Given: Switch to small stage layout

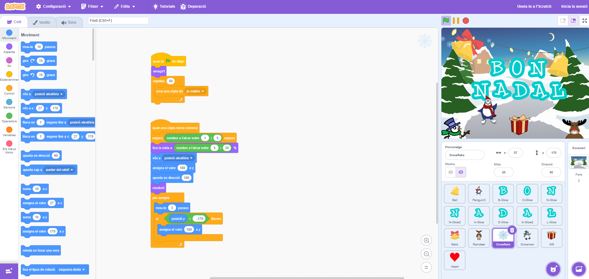Looking at the screenshot, I should click(563, 21).
